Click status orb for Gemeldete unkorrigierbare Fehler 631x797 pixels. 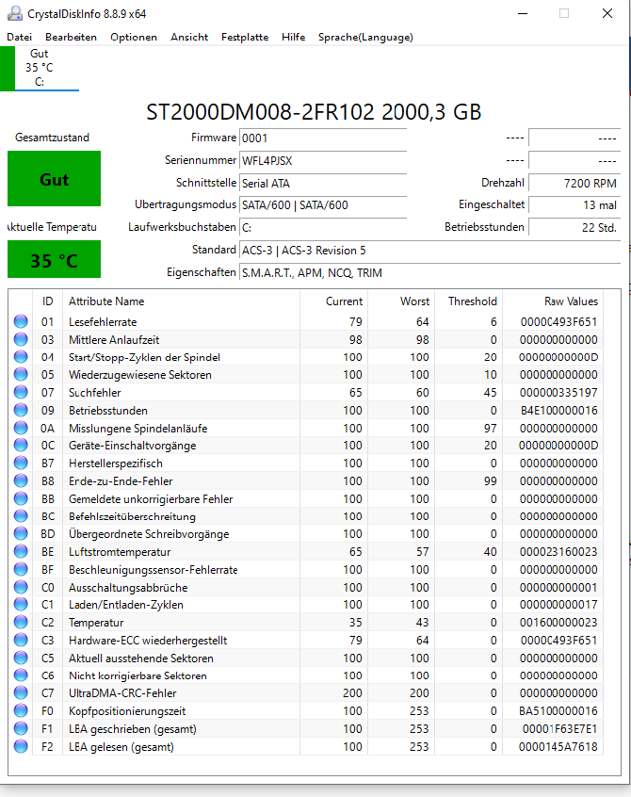point(21,498)
